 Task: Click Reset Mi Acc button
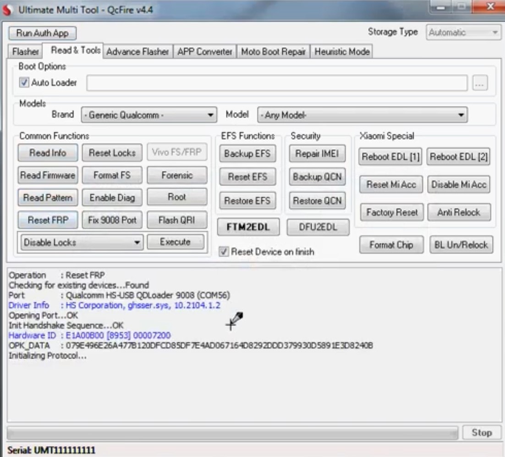tap(391, 185)
